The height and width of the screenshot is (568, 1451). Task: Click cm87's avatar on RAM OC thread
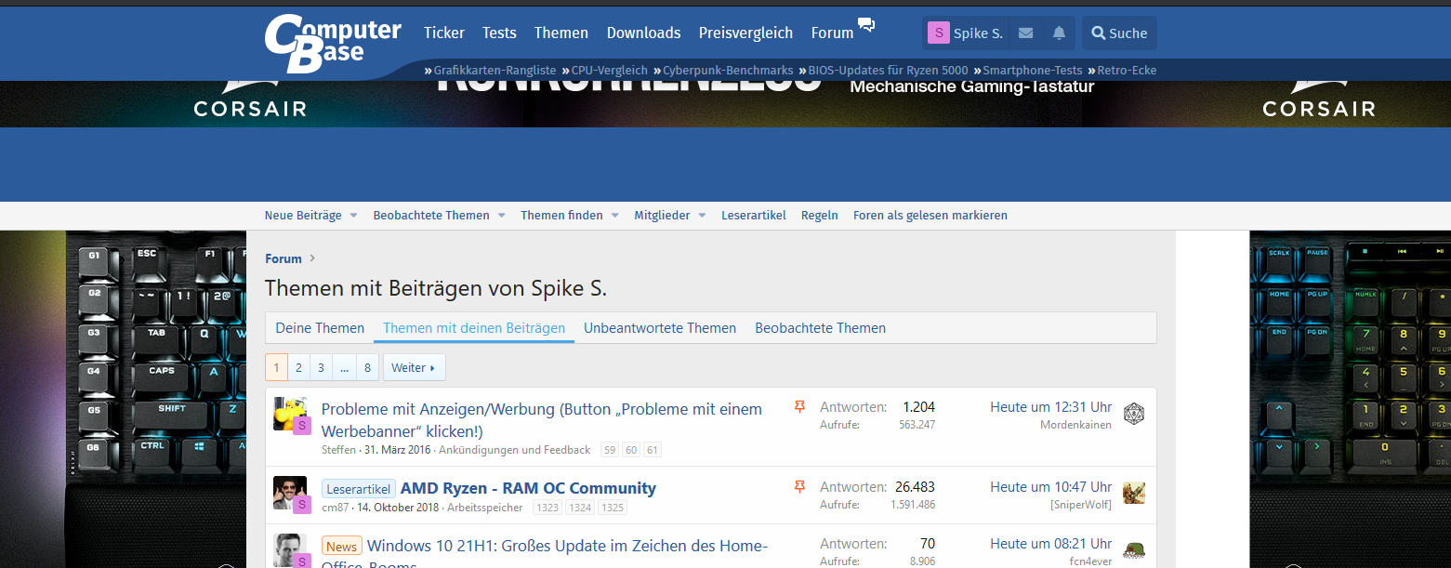[289, 493]
